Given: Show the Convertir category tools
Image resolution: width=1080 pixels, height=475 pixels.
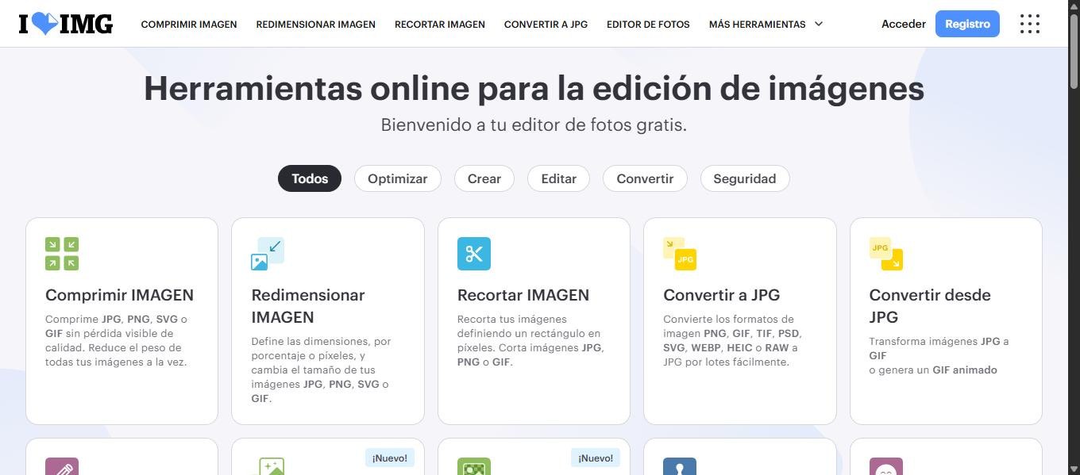Looking at the screenshot, I should coord(645,178).
